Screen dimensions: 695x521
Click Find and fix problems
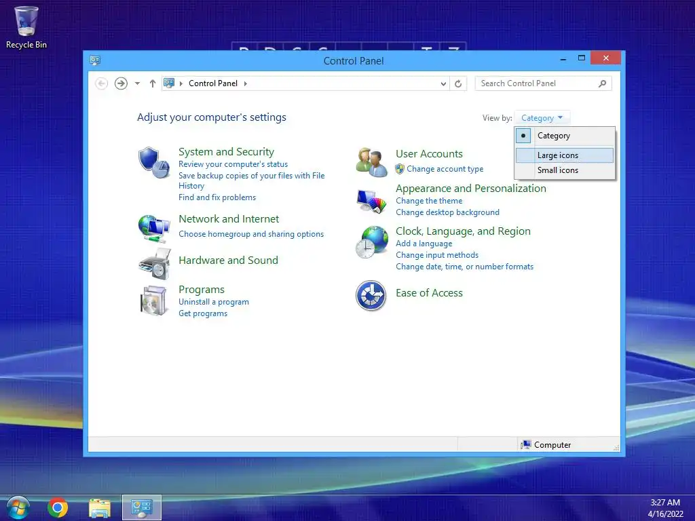pos(217,197)
